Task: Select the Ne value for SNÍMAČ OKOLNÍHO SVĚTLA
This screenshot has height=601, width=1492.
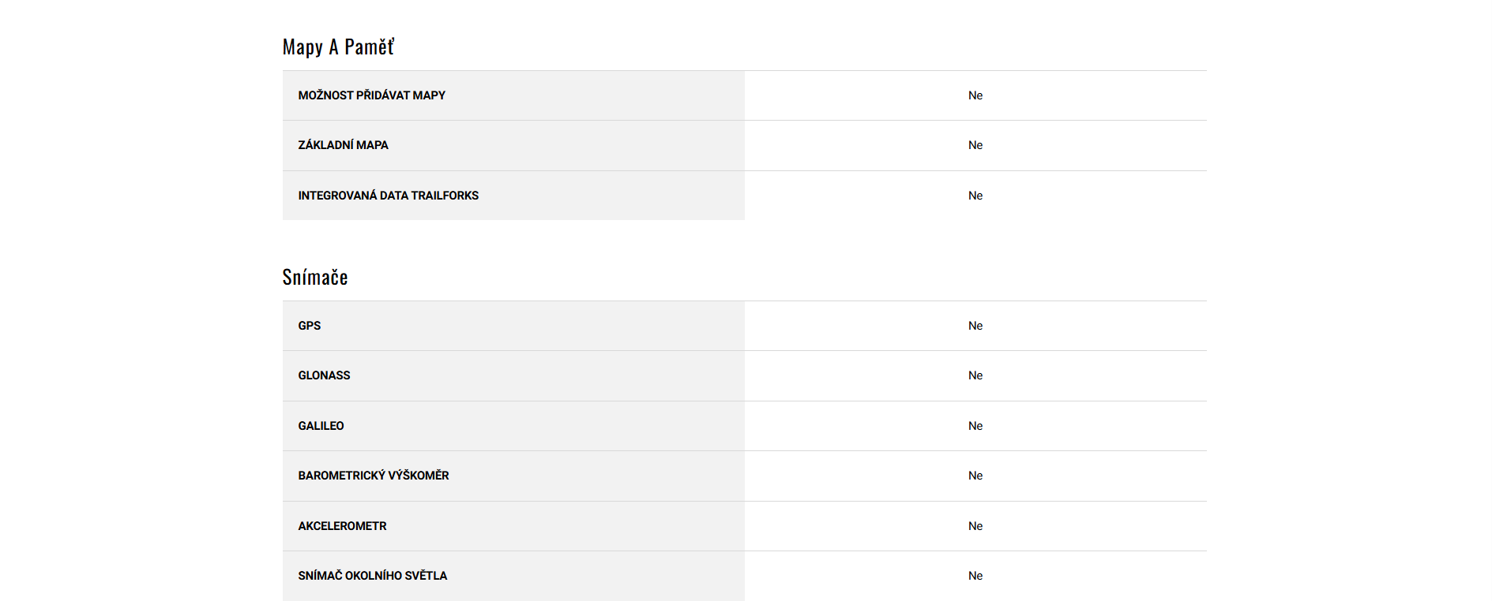Action: click(975, 576)
